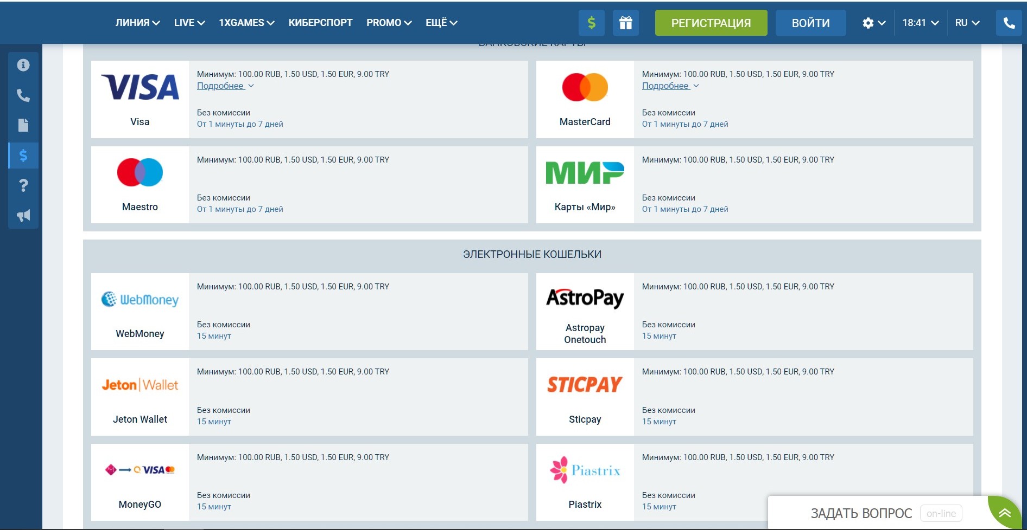Select the MasterCard payment logo
This screenshot has width=1027, height=530.
point(585,87)
